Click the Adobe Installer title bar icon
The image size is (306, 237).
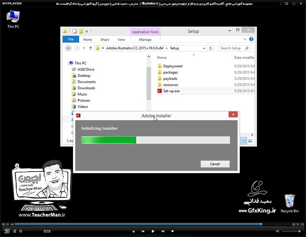tap(78, 116)
